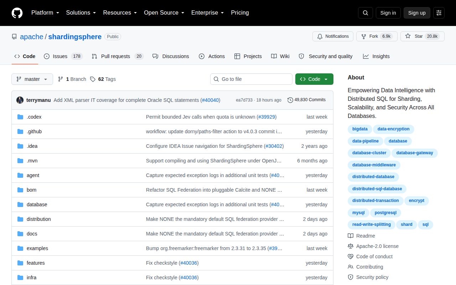Click the docs folder icon
This screenshot has width=456, height=285.
20,234
